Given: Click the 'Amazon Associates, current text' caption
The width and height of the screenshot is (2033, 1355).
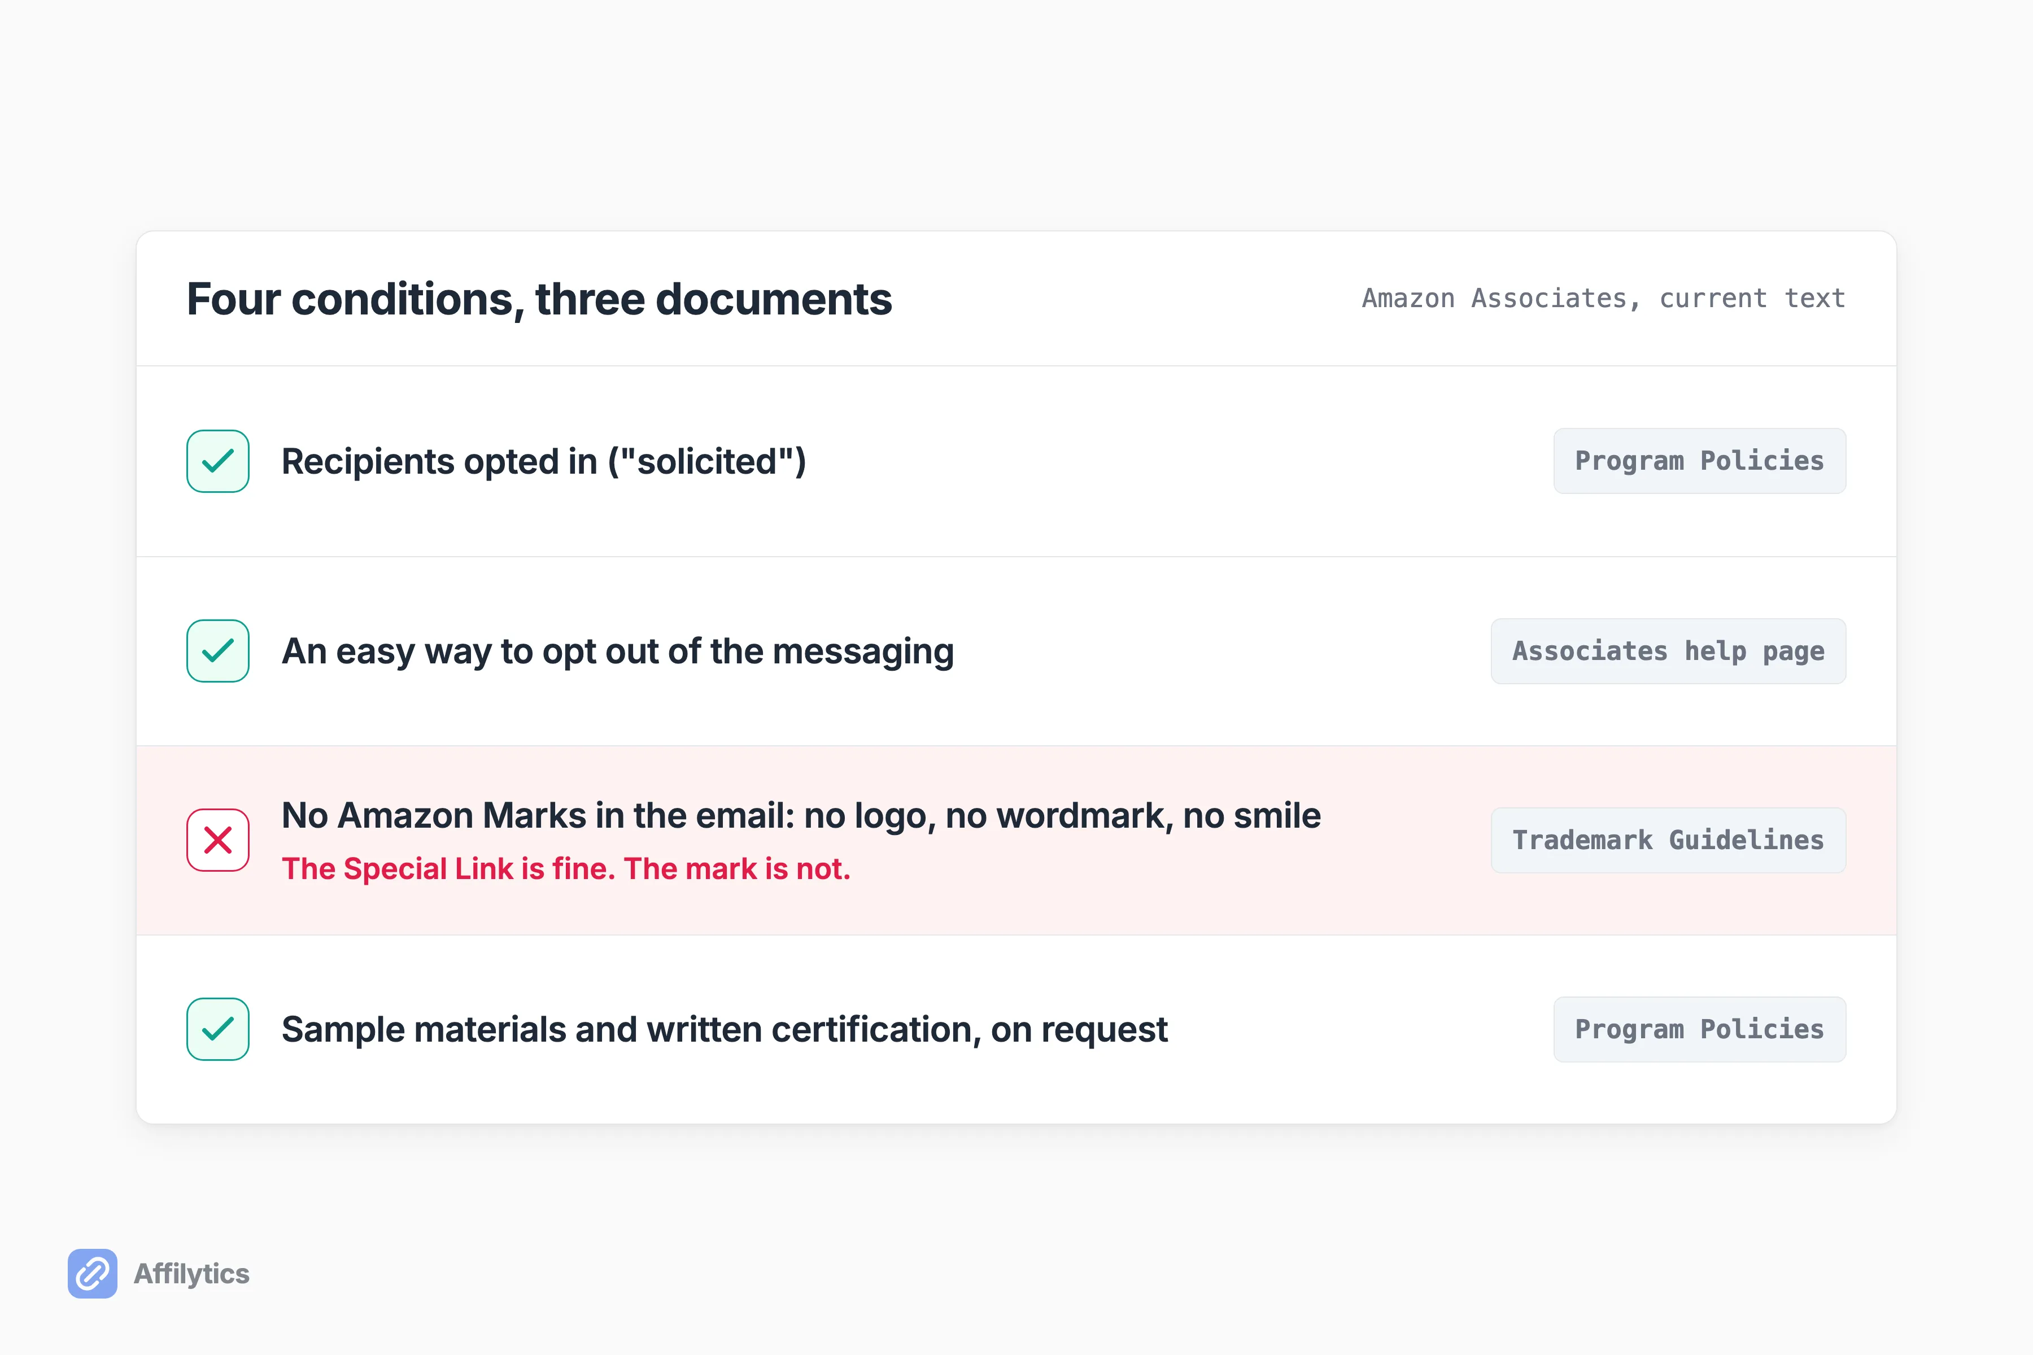Looking at the screenshot, I should [x=1603, y=298].
